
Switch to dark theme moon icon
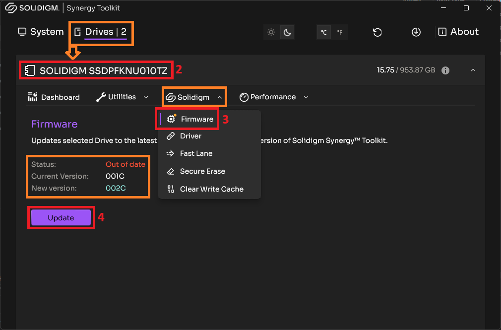[x=287, y=32]
